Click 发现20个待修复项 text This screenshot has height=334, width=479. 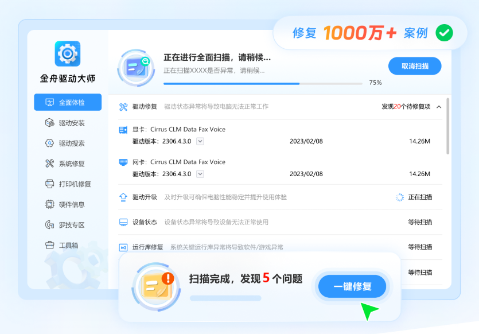coord(406,106)
